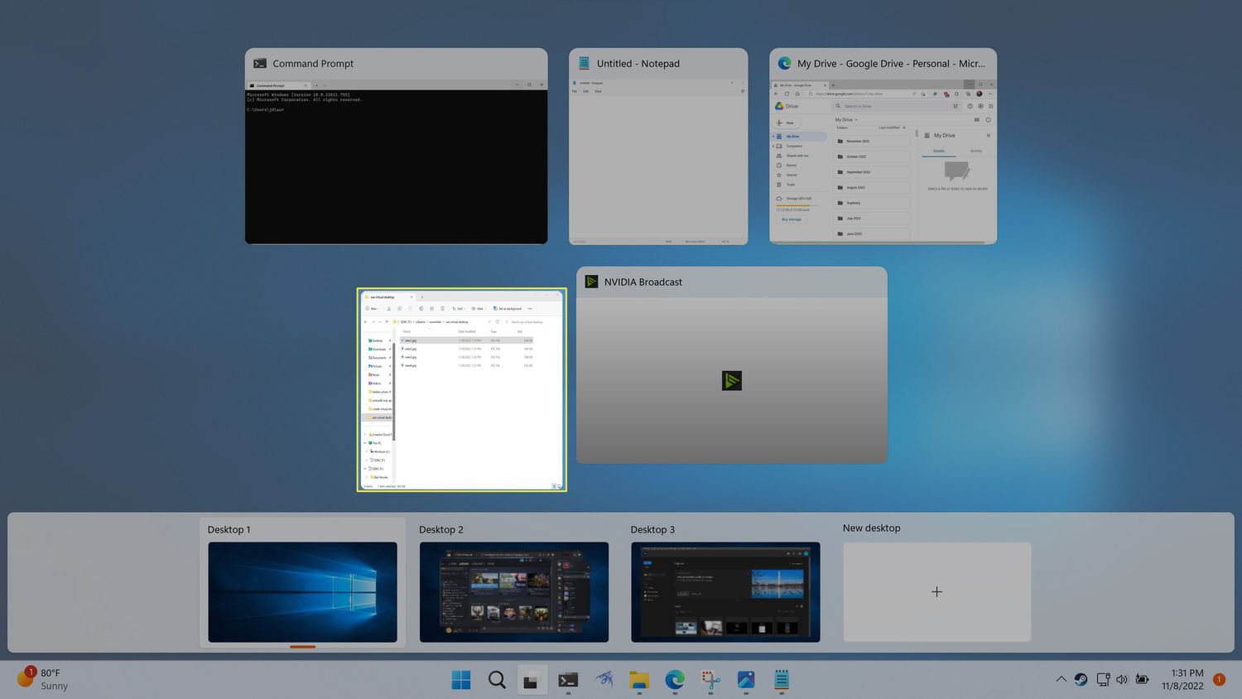Viewport: 1242px width, 699px height.
Task: Open the Photos app taskbar icon
Action: pyautogui.click(x=746, y=680)
